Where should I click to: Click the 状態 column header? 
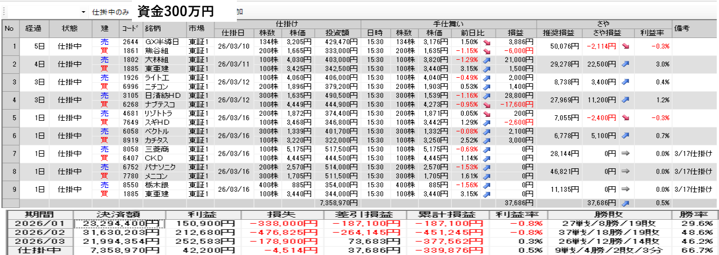coord(70,28)
